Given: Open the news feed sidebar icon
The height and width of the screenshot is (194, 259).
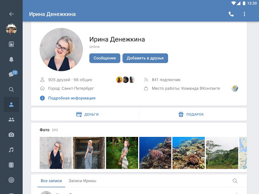Looking at the screenshot, I should 11,44.
